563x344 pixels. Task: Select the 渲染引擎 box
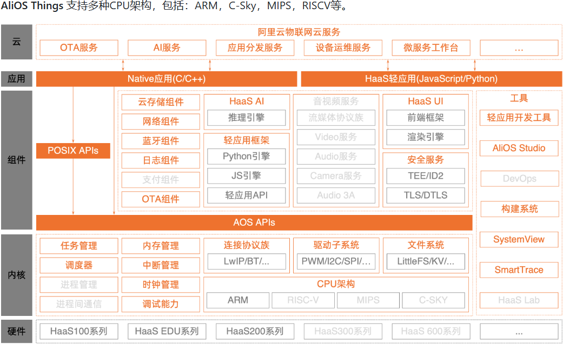426,137
